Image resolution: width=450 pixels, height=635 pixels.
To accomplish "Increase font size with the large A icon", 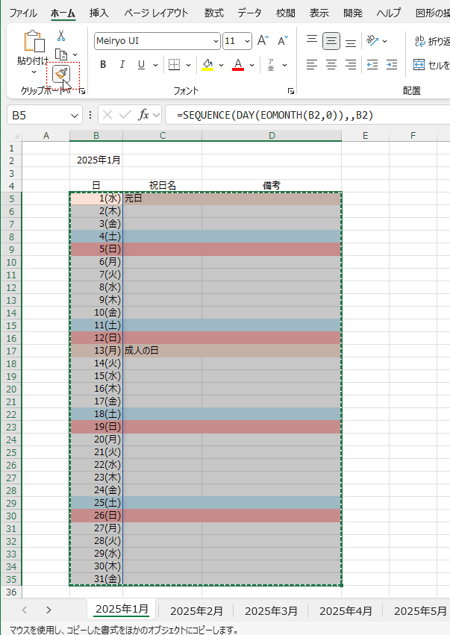I will [x=263, y=41].
